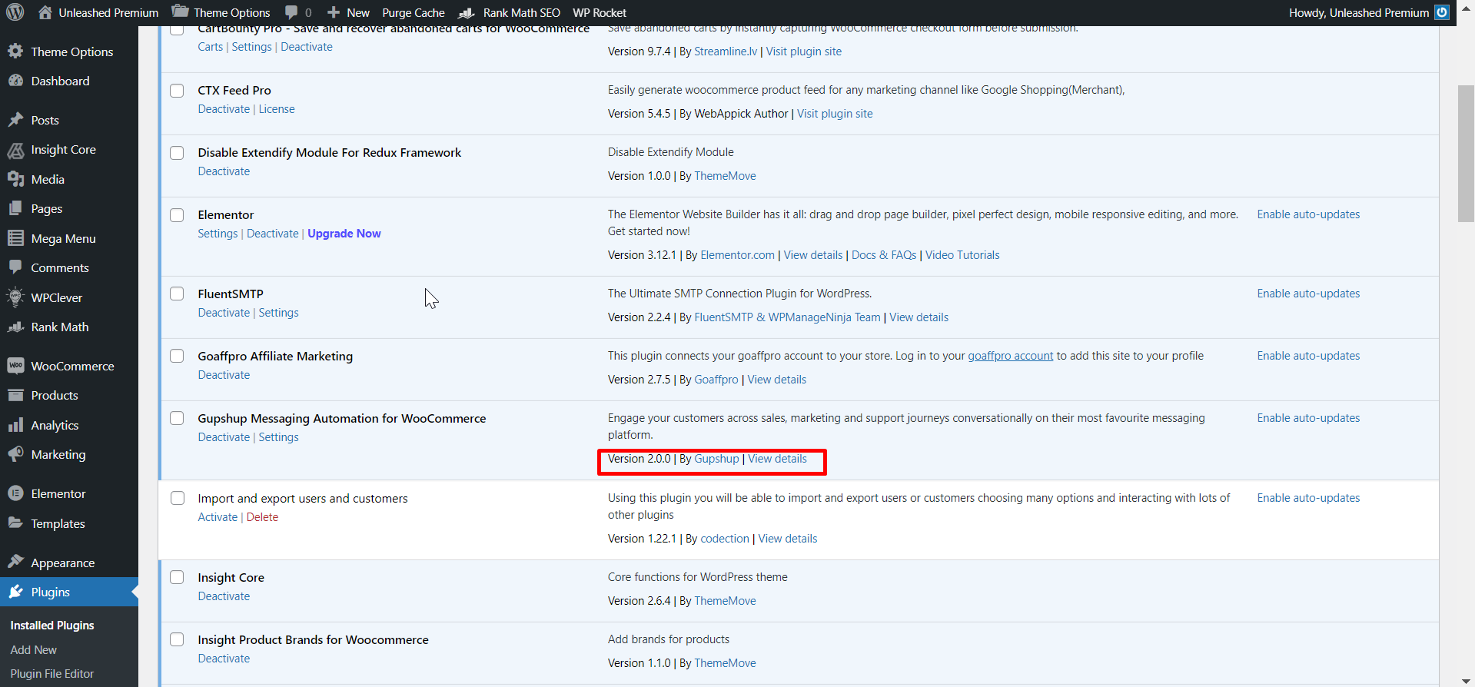
Task: Click the Products archive icon in sidebar
Action: click(15, 395)
